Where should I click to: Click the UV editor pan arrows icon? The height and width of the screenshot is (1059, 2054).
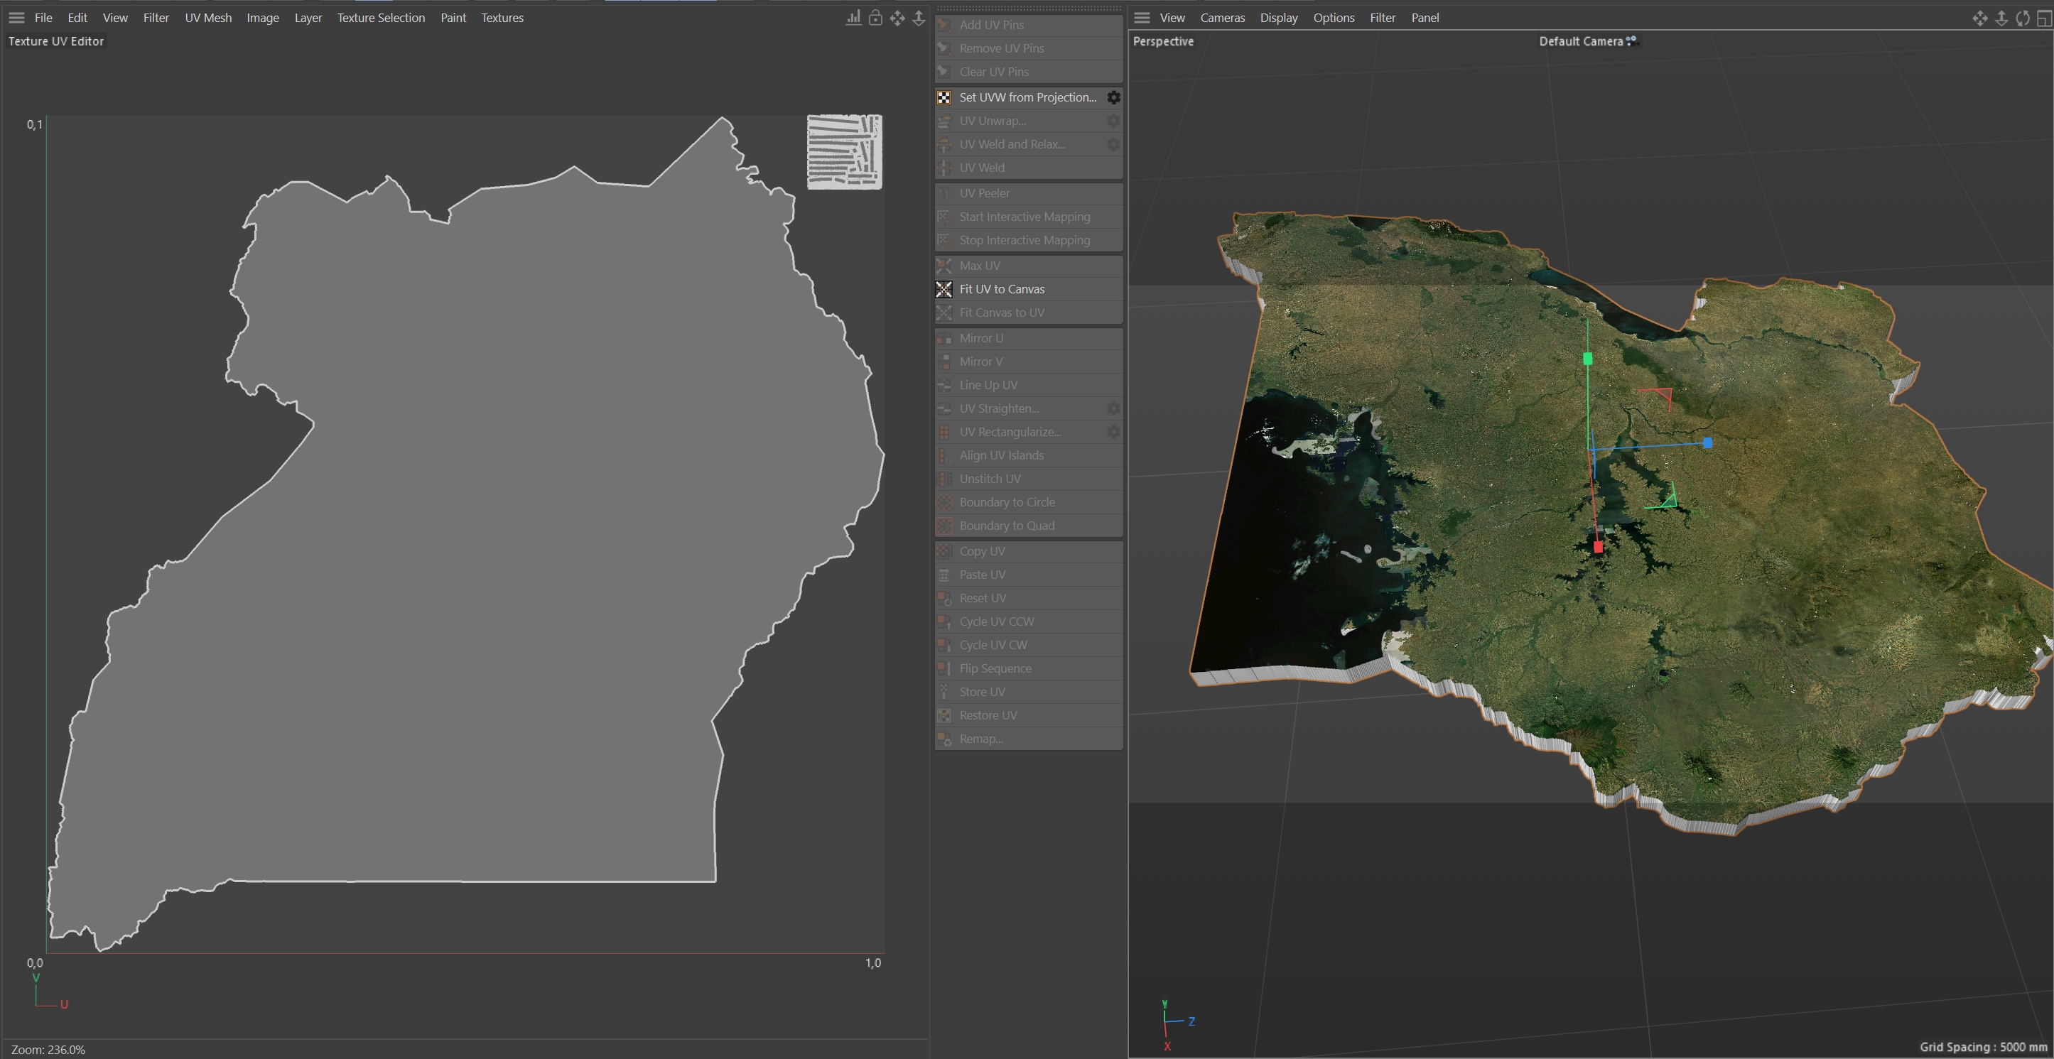coord(897,18)
